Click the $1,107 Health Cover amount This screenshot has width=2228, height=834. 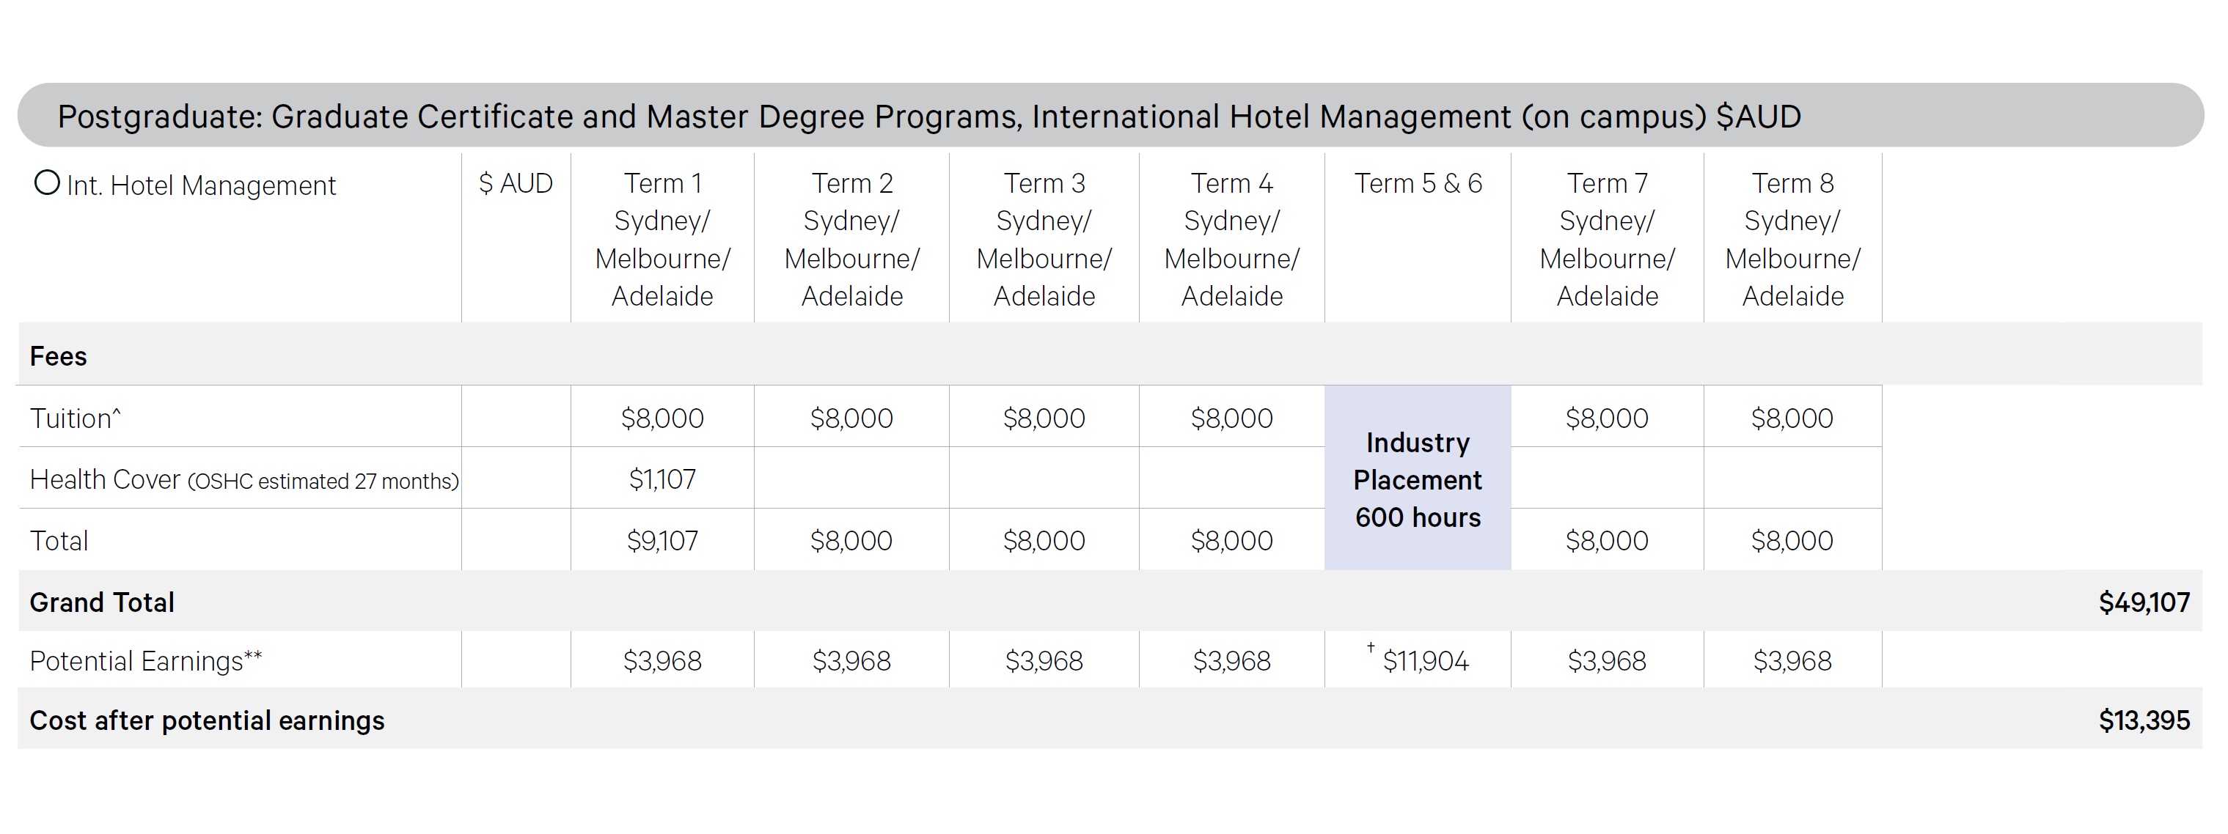662,479
